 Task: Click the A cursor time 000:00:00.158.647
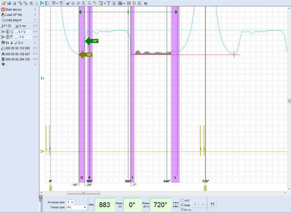point(17,54)
